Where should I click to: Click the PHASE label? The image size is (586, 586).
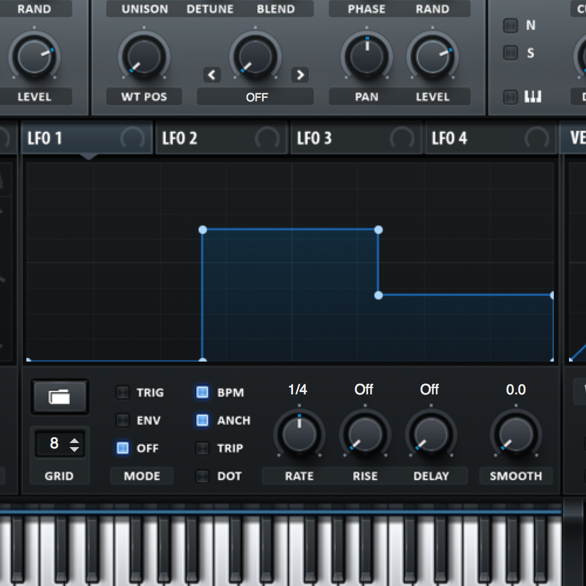click(367, 9)
